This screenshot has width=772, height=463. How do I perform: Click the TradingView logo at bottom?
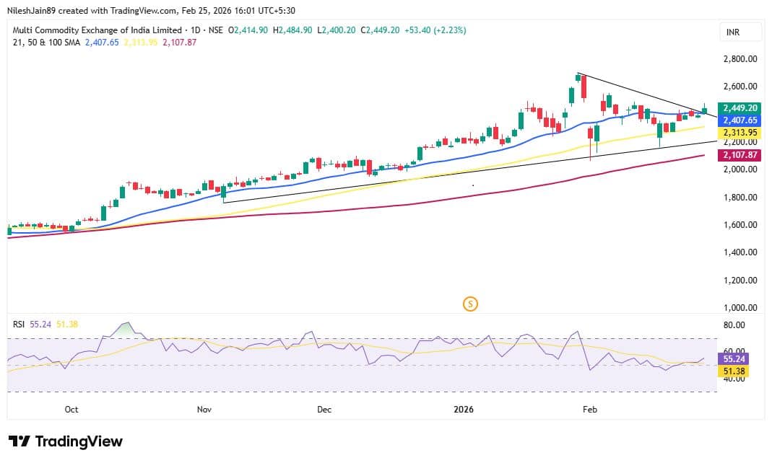[66, 441]
